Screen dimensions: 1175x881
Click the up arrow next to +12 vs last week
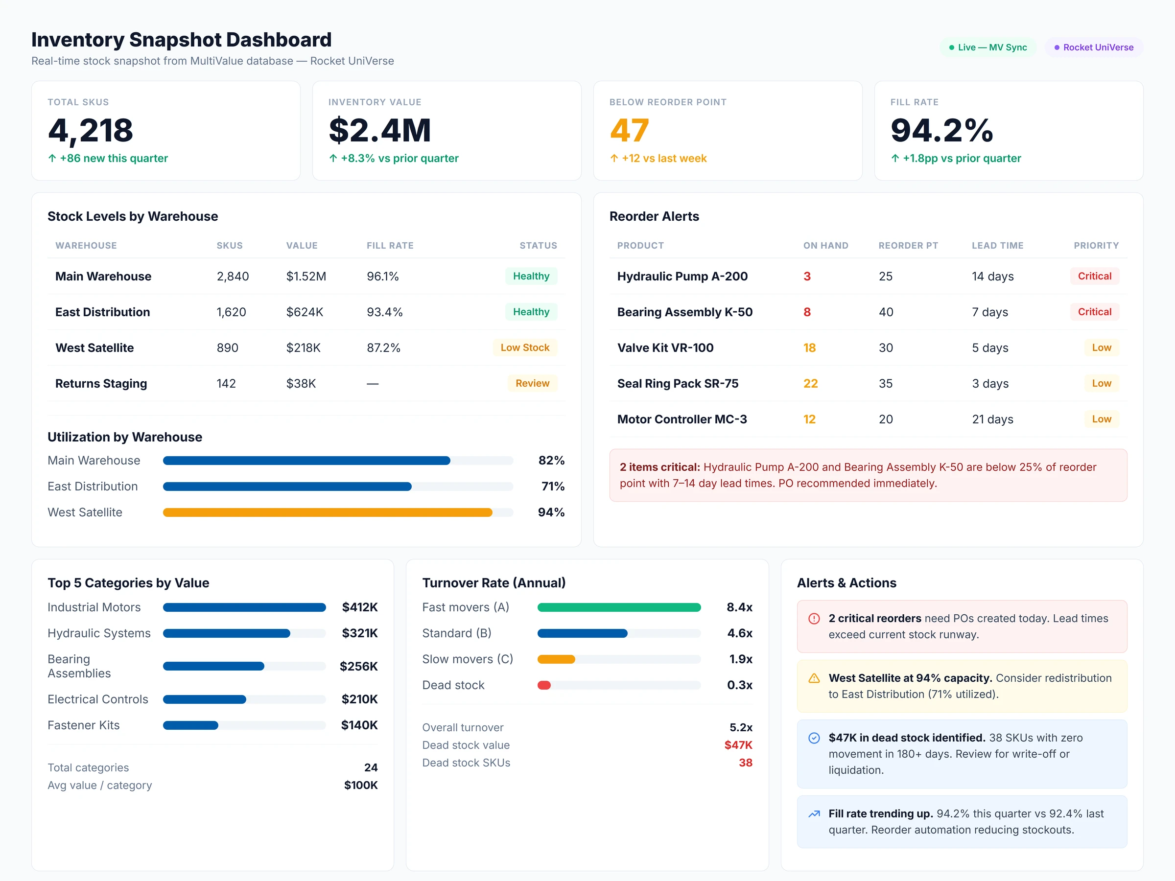click(614, 158)
